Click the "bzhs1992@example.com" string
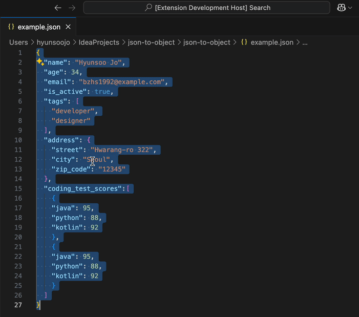This screenshot has height=317, width=359. (x=121, y=82)
